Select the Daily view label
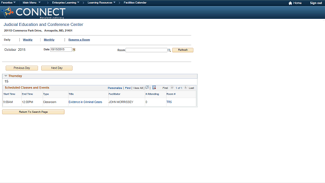The width and height of the screenshot is (325, 183). 7,40
